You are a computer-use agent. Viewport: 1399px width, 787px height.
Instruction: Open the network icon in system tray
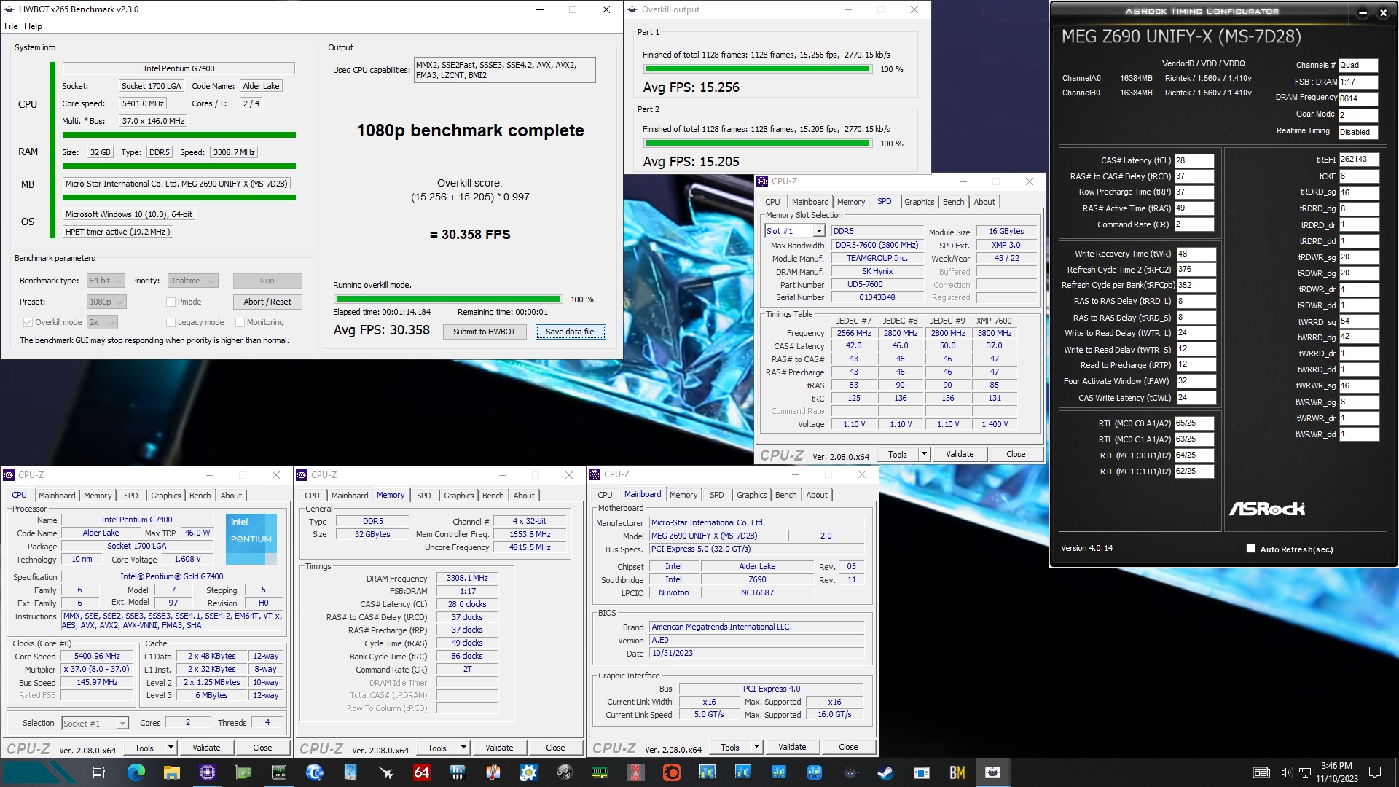(1305, 772)
